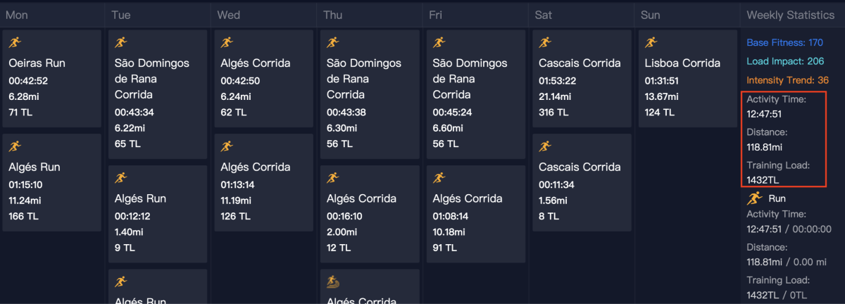Click run icon on Saturday's second Cascais Corrida

[545, 147]
